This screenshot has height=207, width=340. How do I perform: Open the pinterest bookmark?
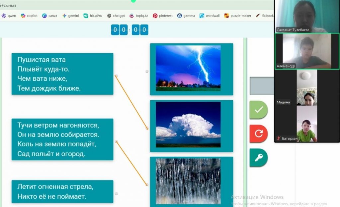tap(163, 16)
